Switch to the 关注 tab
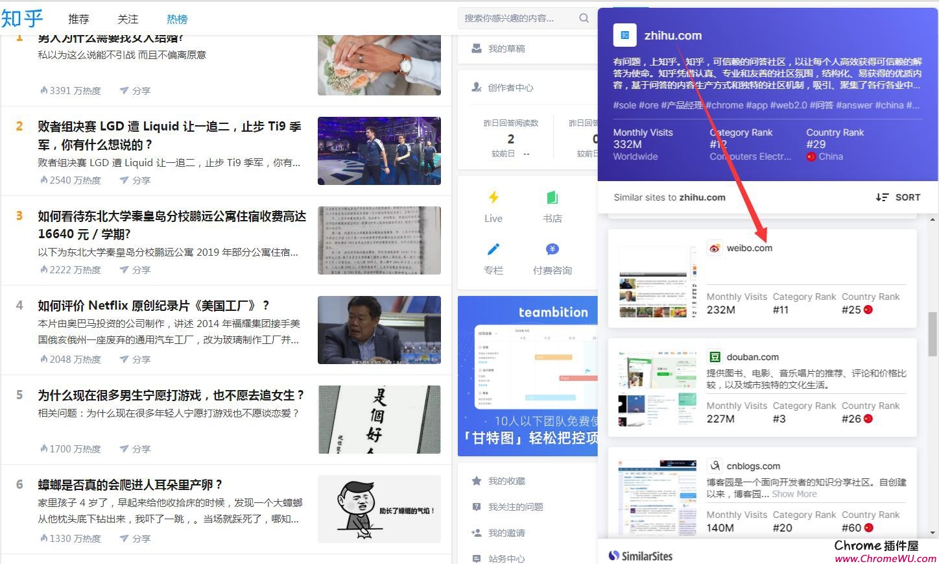This screenshot has height=564, width=939. pyautogui.click(x=128, y=19)
